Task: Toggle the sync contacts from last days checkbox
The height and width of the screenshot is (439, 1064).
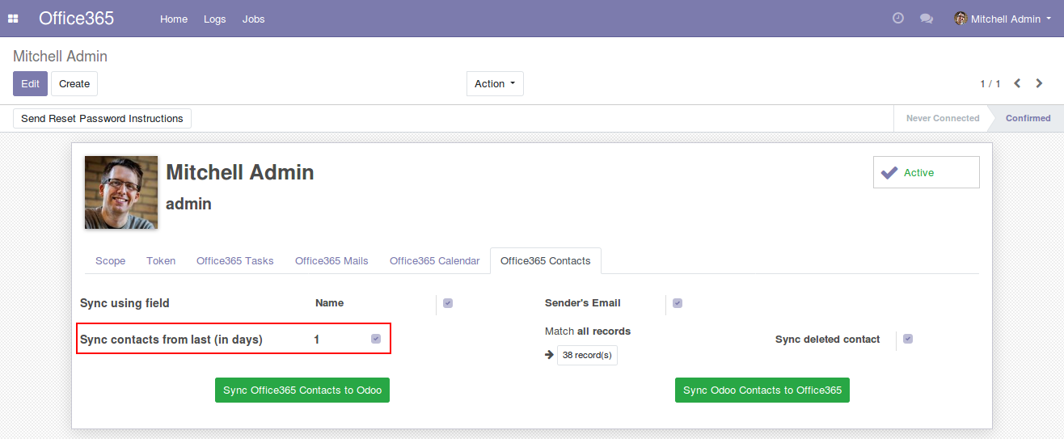Action: point(376,339)
